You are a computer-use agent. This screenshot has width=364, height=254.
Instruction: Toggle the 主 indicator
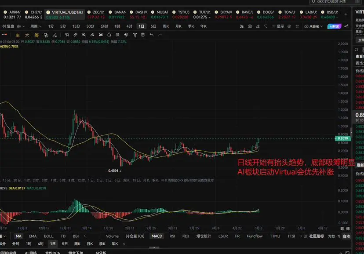click(x=18, y=35)
